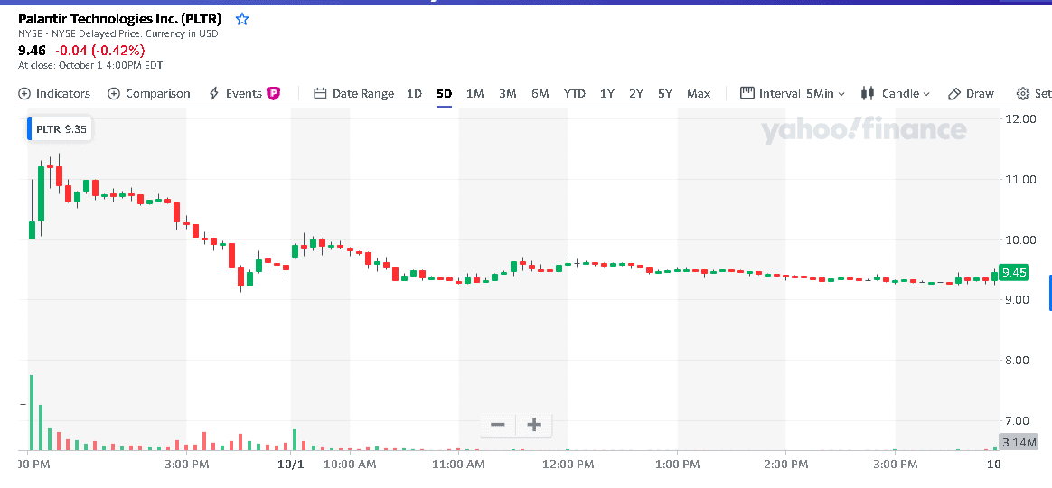Click the PLTR 9.35 legend label
Viewport: 1052px width, 488px height.
pos(60,129)
